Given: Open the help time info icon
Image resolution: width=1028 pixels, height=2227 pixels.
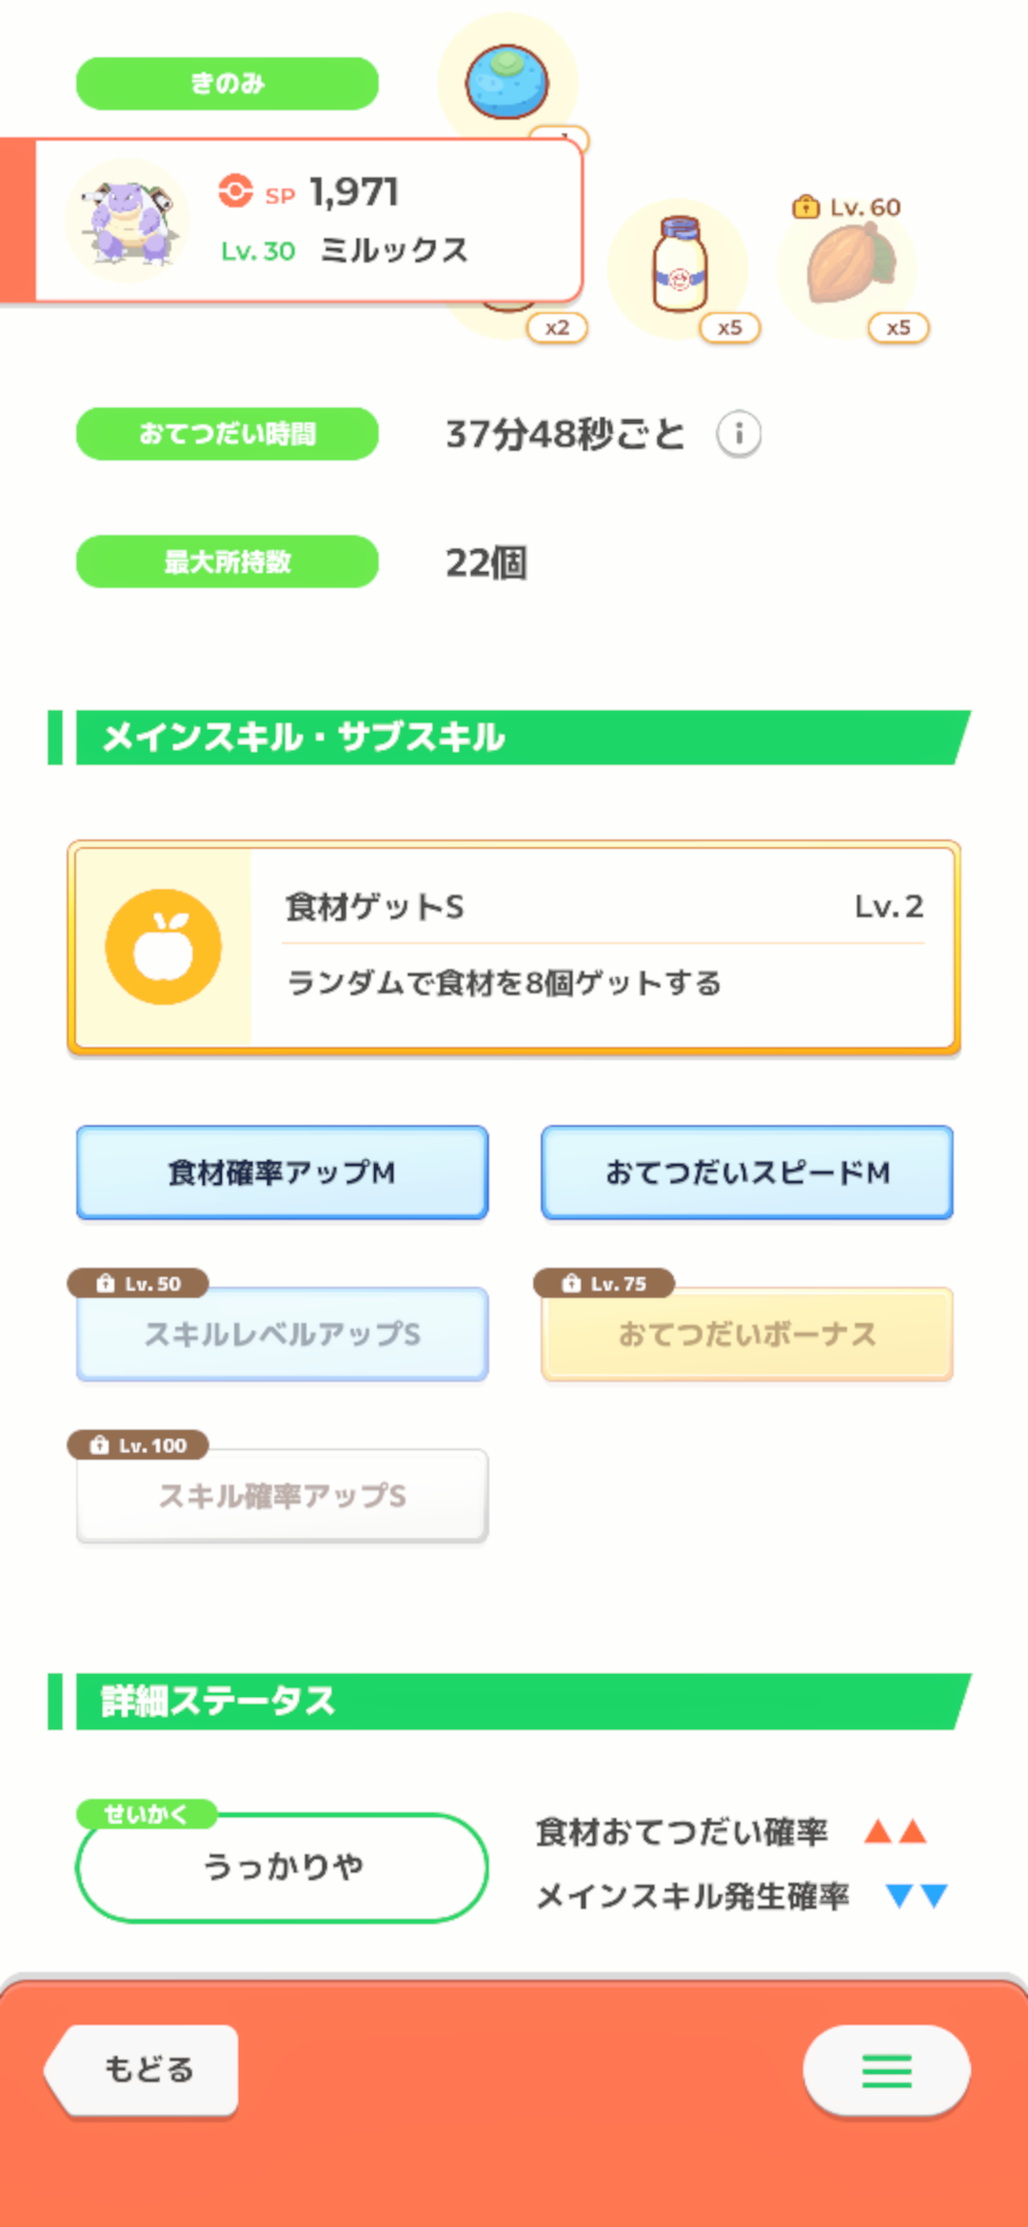Looking at the screenshot, I should [739, 435].
